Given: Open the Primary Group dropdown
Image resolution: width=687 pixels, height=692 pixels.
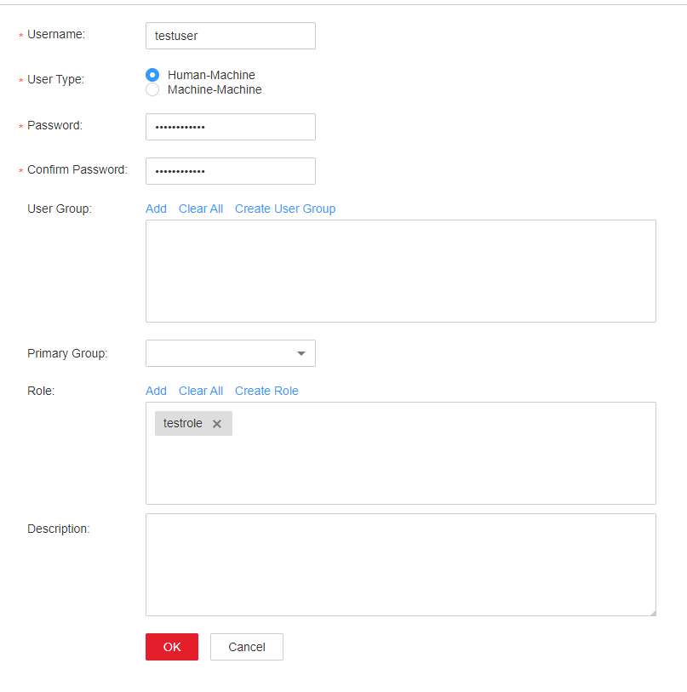Looking at the screenshot, I should [x=231, y=353].
